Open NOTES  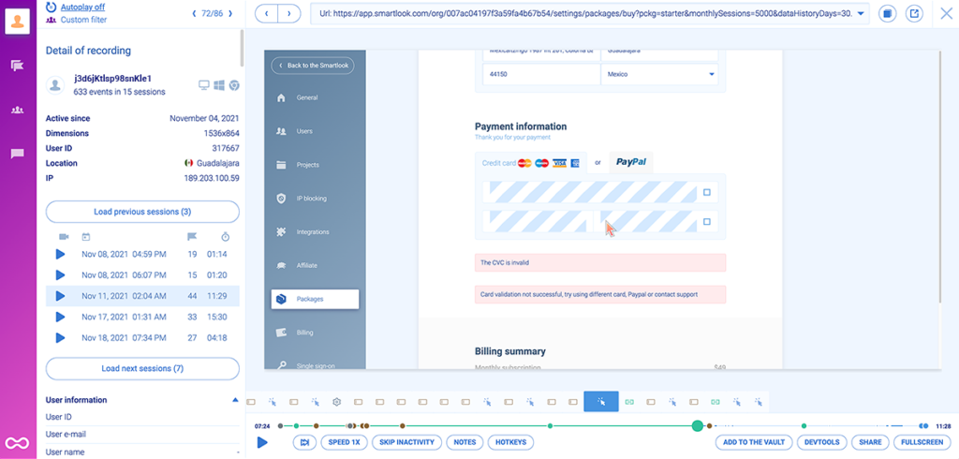point(465,442)
